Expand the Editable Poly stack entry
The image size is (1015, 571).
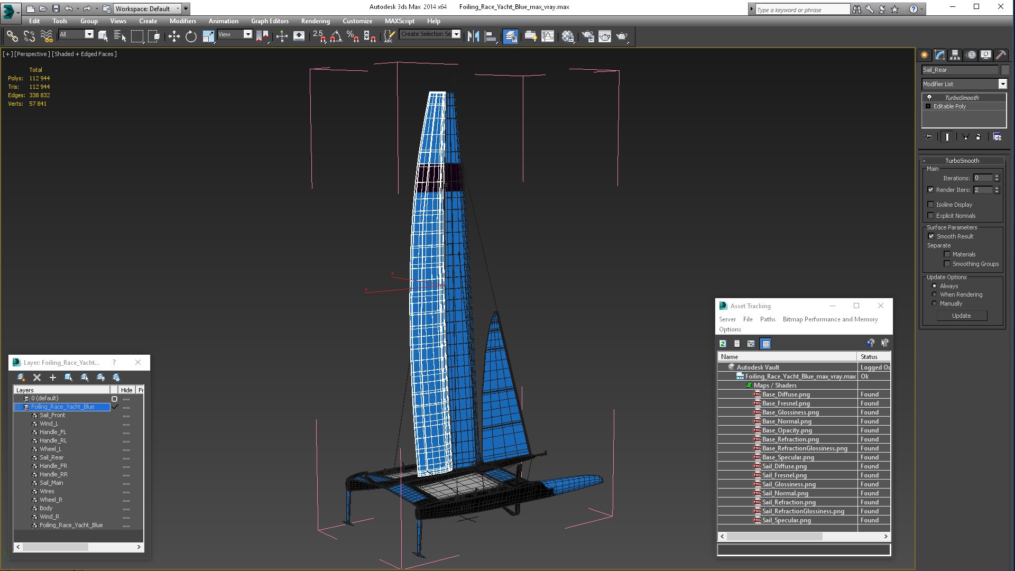[x=928, y=106]
